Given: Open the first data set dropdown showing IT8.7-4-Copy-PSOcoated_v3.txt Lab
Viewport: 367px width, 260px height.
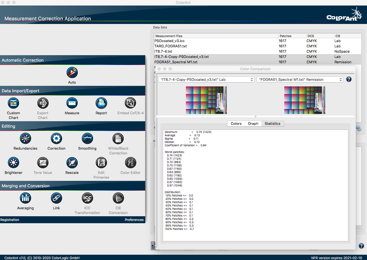Looking at the screenshot, I should 206,80.
